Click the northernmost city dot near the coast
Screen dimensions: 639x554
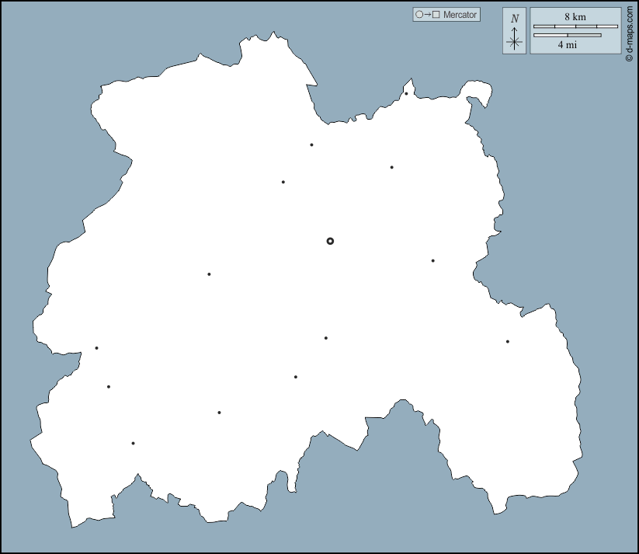(406, 94)
